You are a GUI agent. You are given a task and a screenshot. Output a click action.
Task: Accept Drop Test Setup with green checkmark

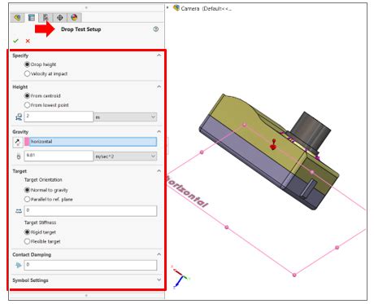15,41
